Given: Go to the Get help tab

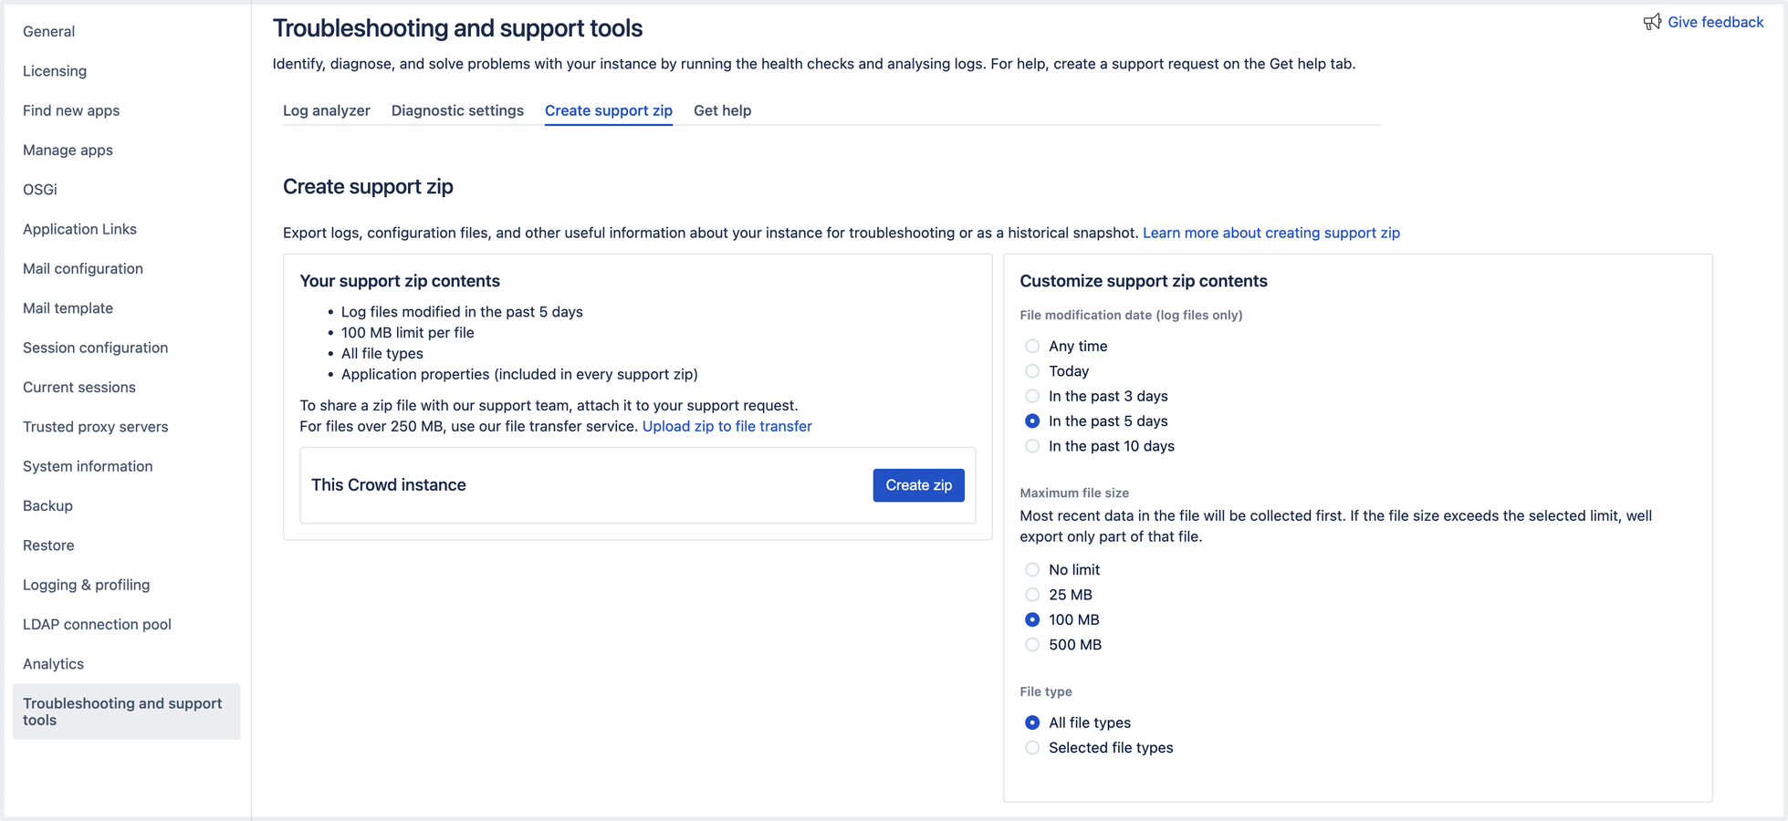Looking at the screenshot, I should (x=722, y=110).
